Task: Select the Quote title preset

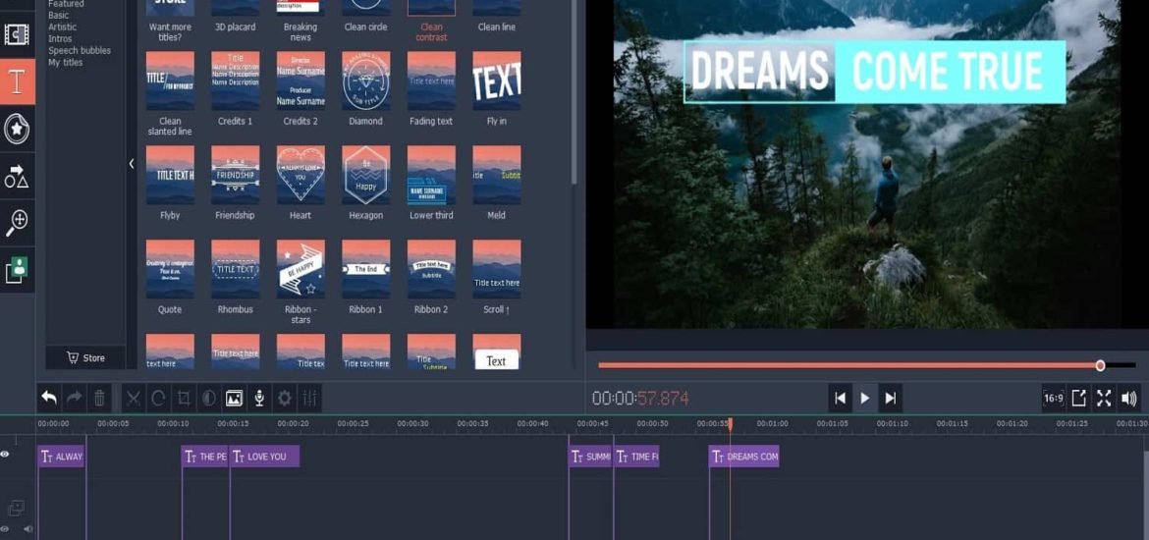Action: tap(170, 270)
